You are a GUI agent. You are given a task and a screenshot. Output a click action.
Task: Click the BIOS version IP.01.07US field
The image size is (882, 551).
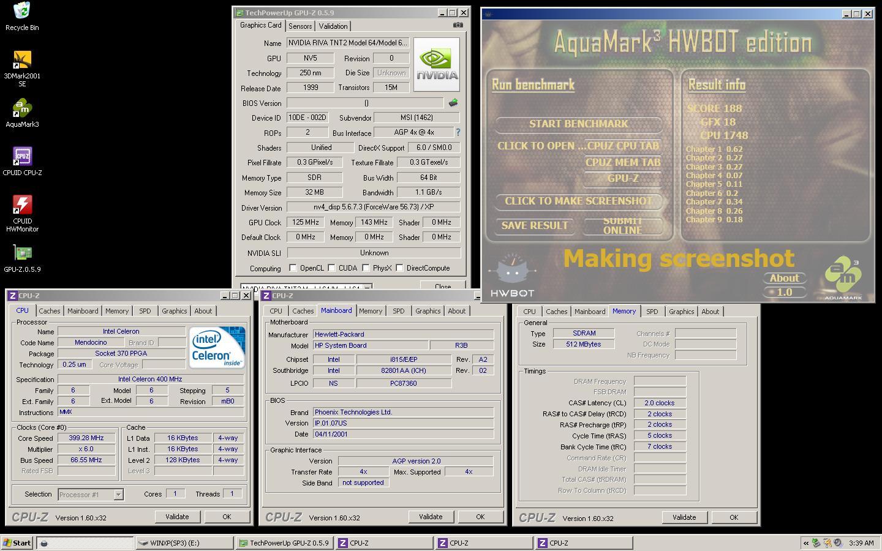coord(403,423)
